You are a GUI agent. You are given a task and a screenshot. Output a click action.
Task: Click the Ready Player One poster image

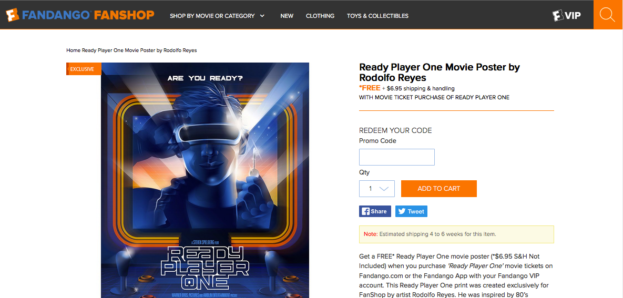[205, 180]
